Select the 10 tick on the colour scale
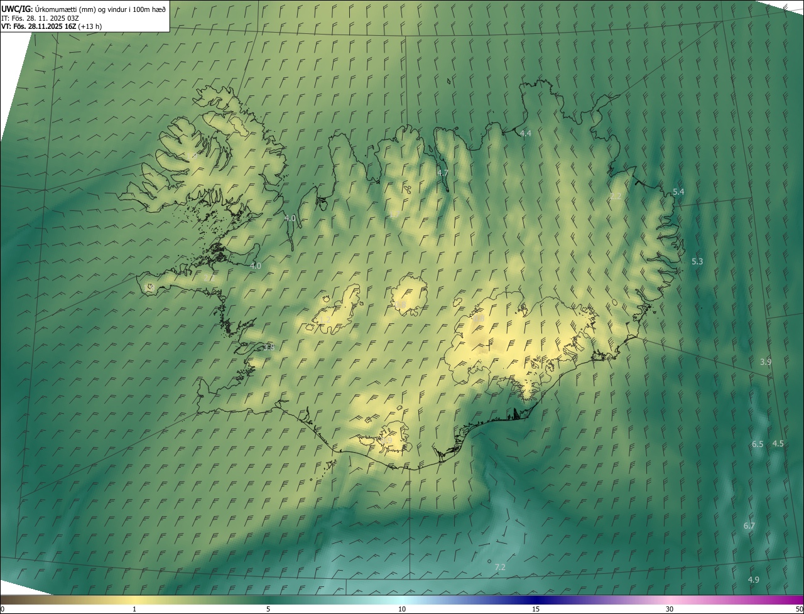The width and height of the screenshot is (804, 614). 402,610
